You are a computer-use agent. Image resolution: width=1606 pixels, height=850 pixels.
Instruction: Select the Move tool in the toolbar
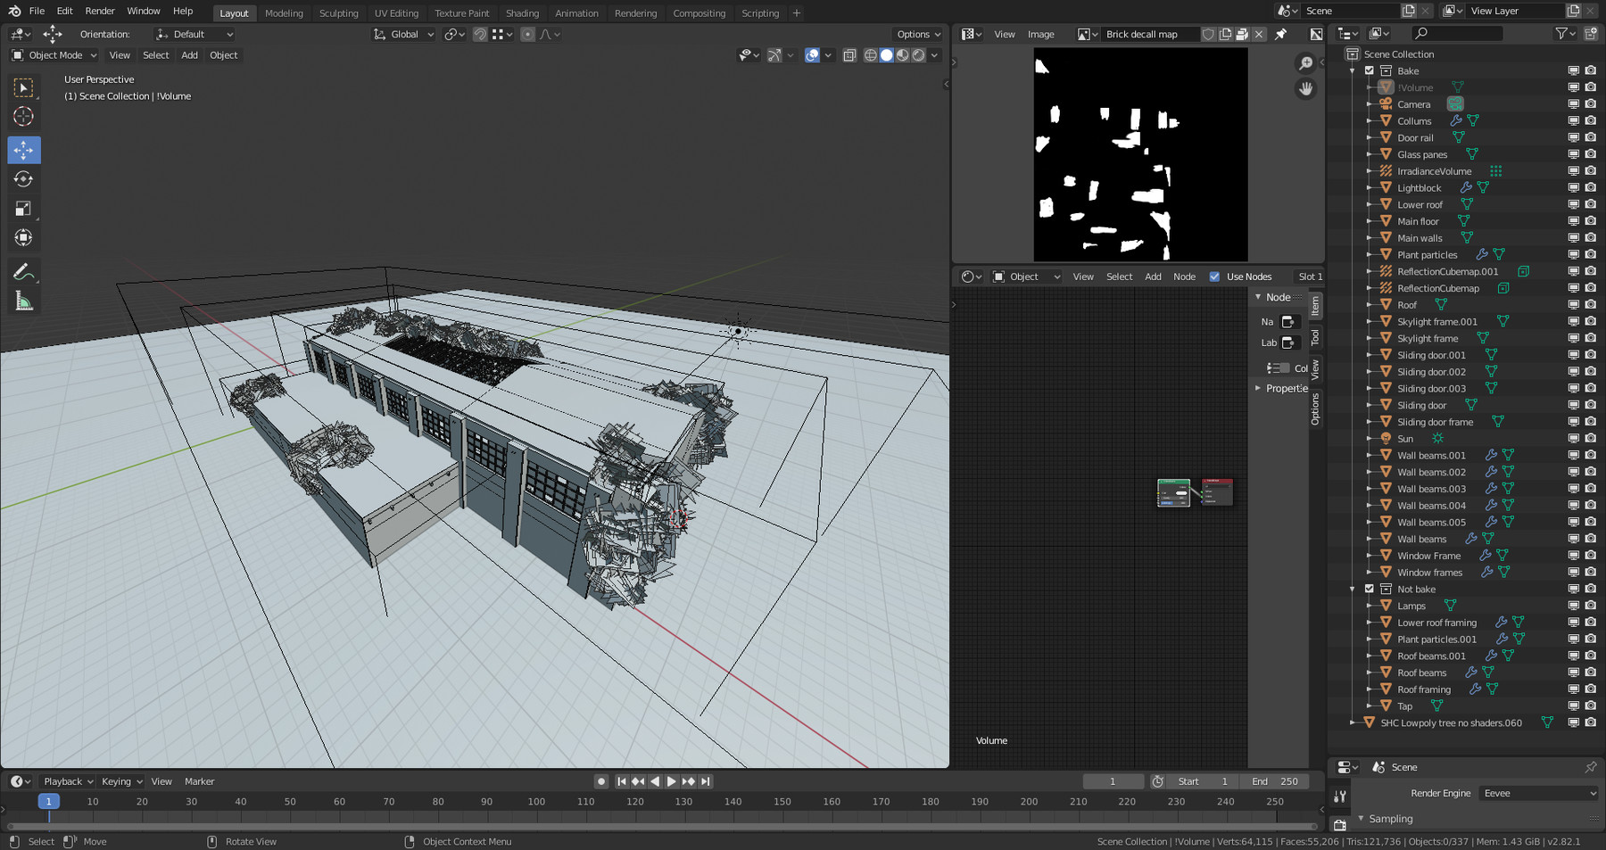tap(24, 150)
